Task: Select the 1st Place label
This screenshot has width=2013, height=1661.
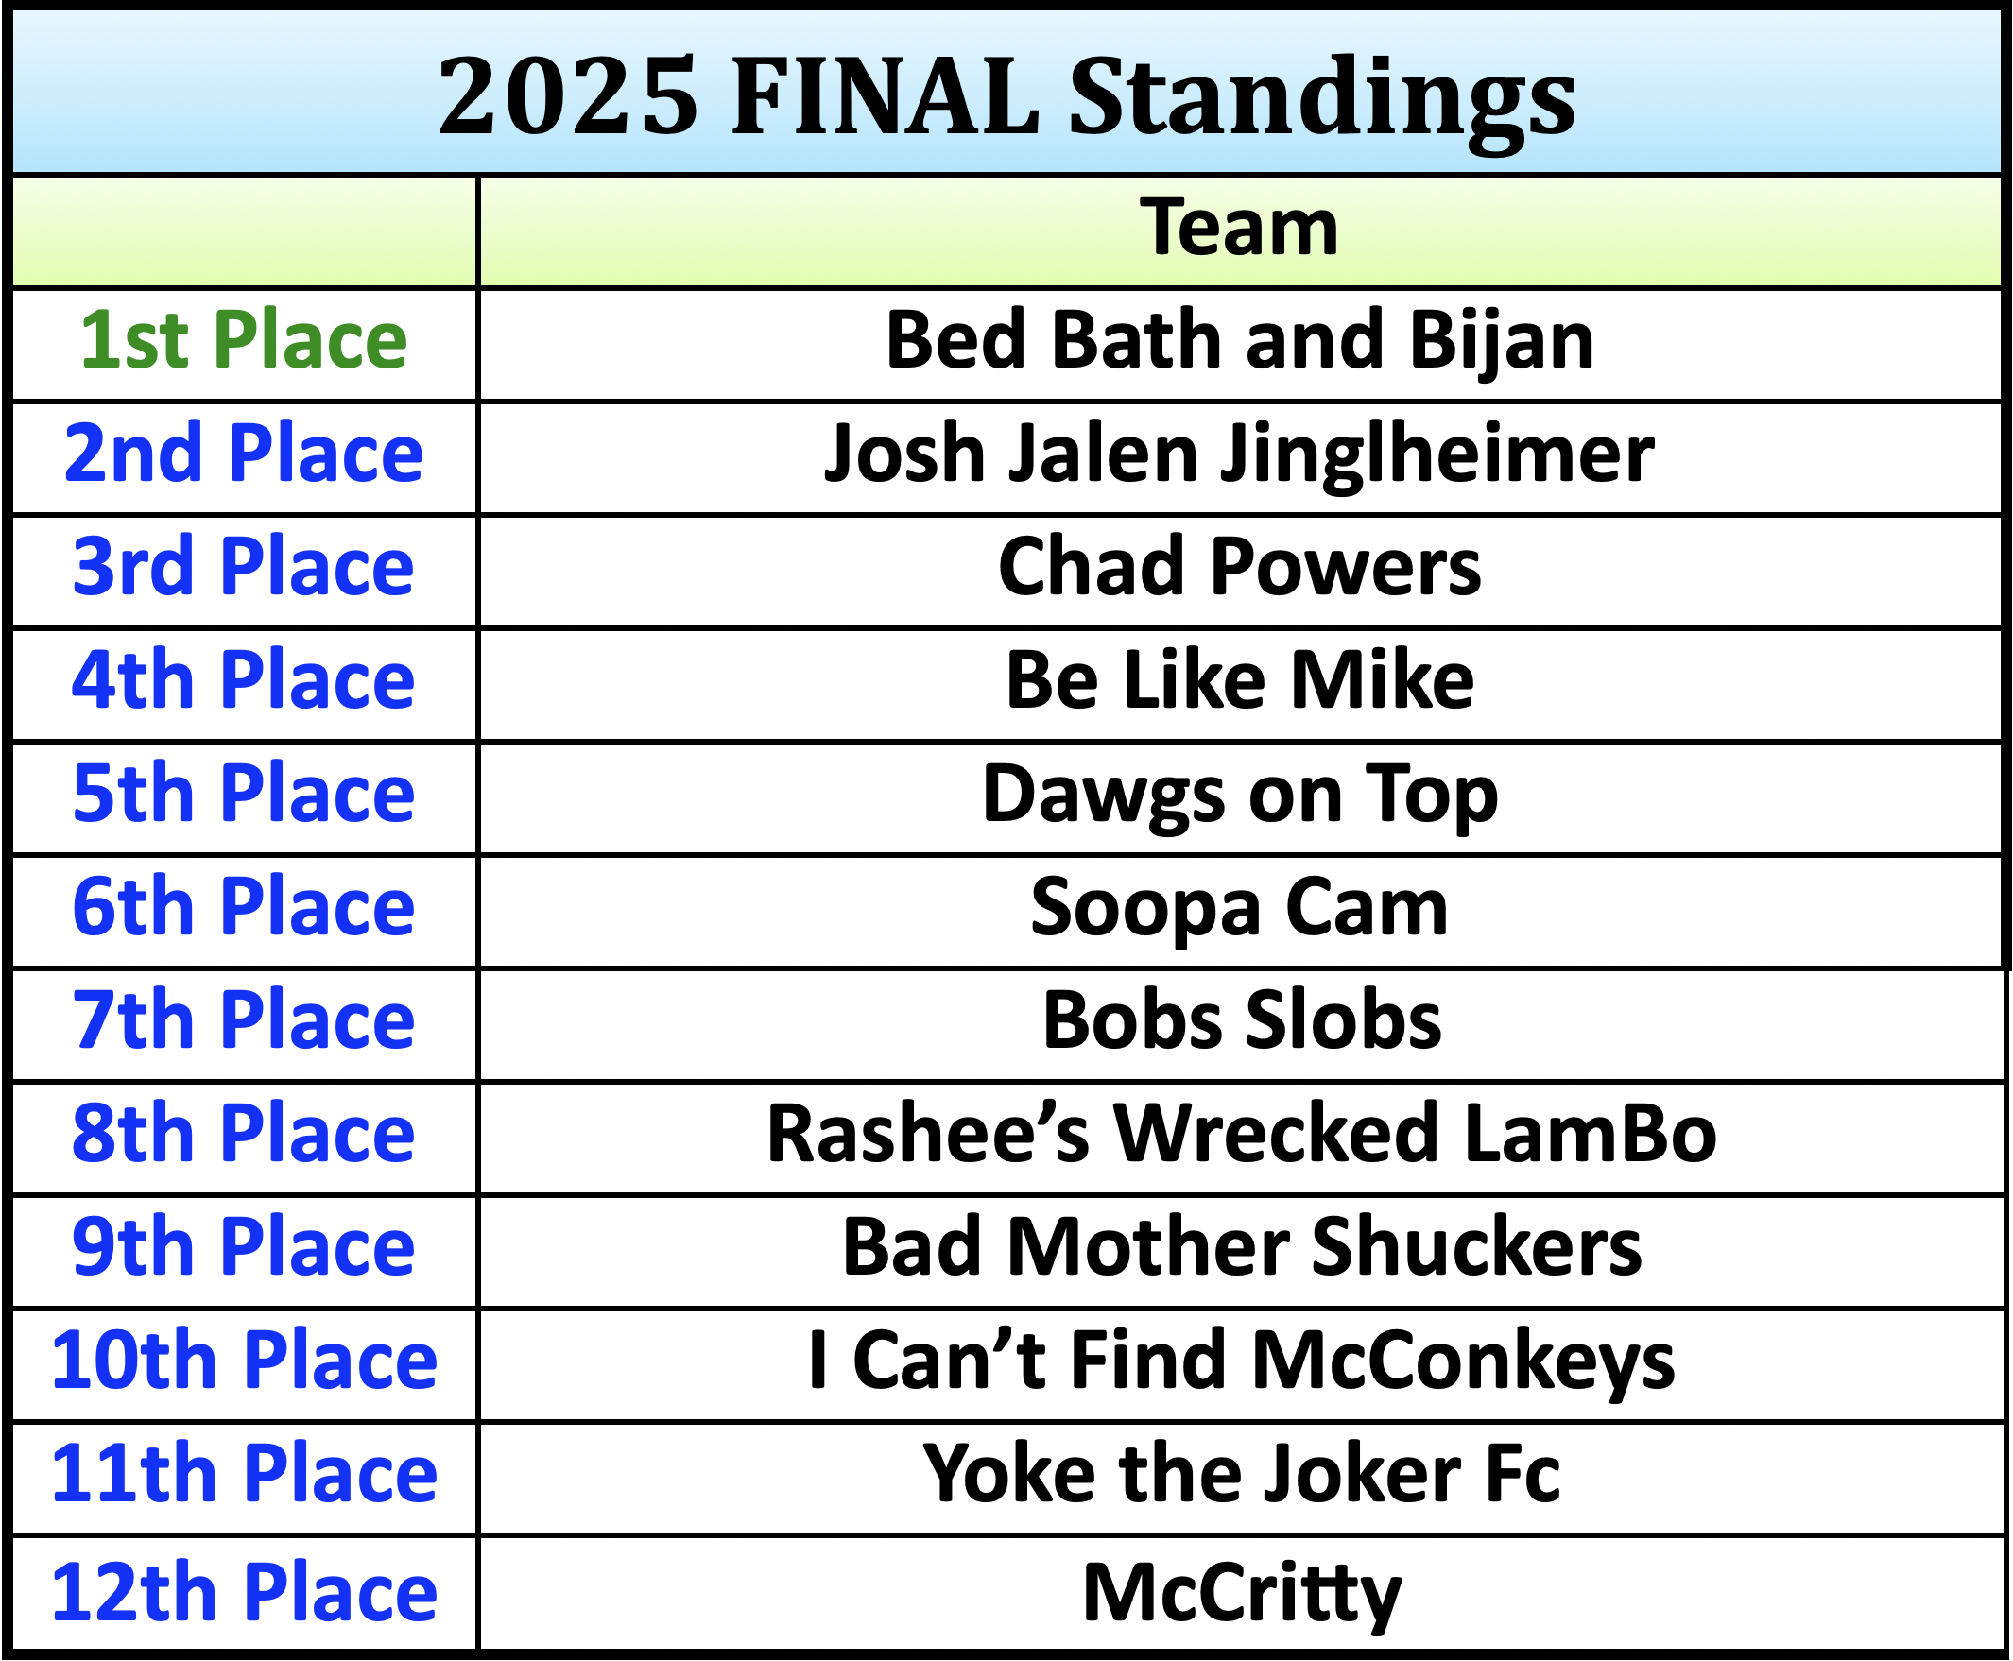Action: coord(244,341)
